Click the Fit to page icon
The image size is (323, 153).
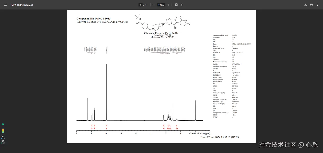[176, 5]
